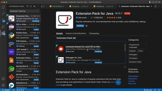The image size is (162, 91).
Task: Click the Microsoft publisher name
Action: (x=82, y=18)
